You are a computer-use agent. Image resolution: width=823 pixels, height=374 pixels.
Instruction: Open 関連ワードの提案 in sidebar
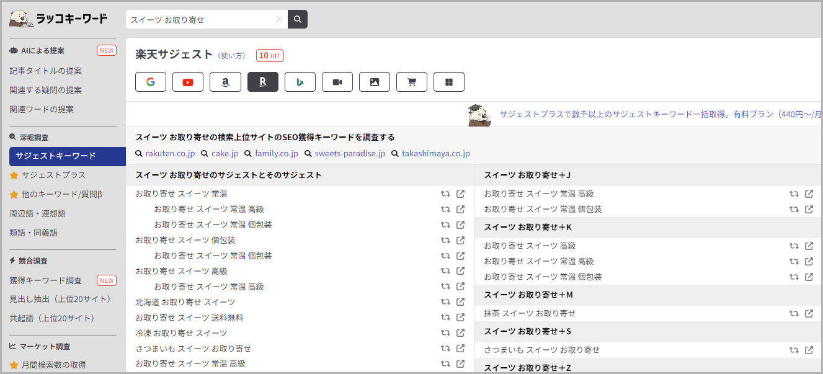pos(42,109)
